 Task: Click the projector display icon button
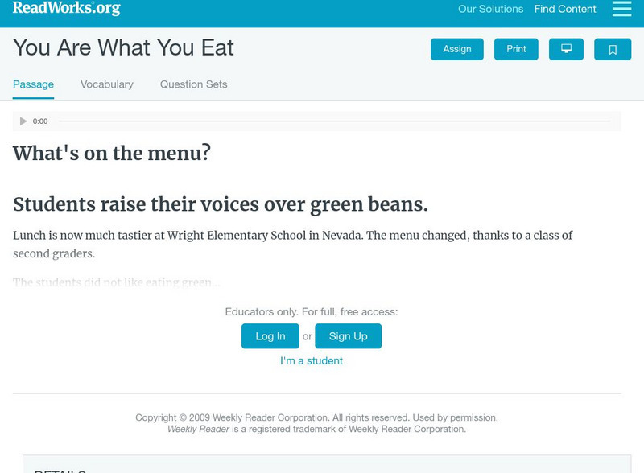pos(566,49)
